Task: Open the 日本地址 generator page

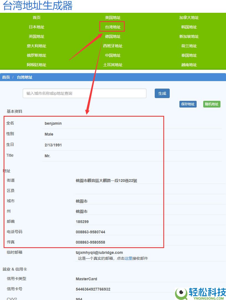Action: click(36, 27)
